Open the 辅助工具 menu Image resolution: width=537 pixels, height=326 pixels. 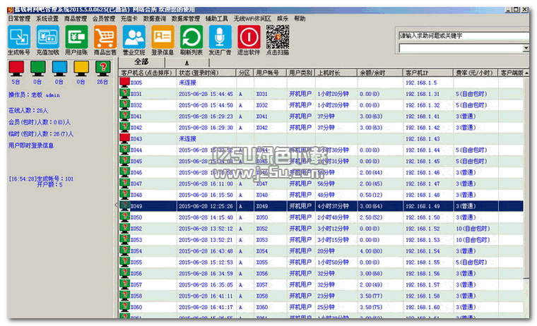217,18
